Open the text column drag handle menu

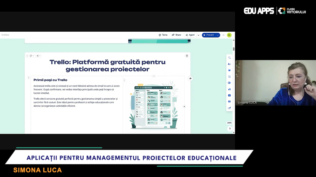coord(29,78)
